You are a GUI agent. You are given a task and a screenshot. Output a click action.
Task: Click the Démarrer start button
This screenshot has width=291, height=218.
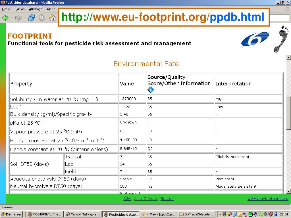click(11, 214)
